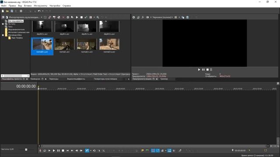The image size is (280, 157).
Task: Save the project using the disk icon
Action: point(12,11)
